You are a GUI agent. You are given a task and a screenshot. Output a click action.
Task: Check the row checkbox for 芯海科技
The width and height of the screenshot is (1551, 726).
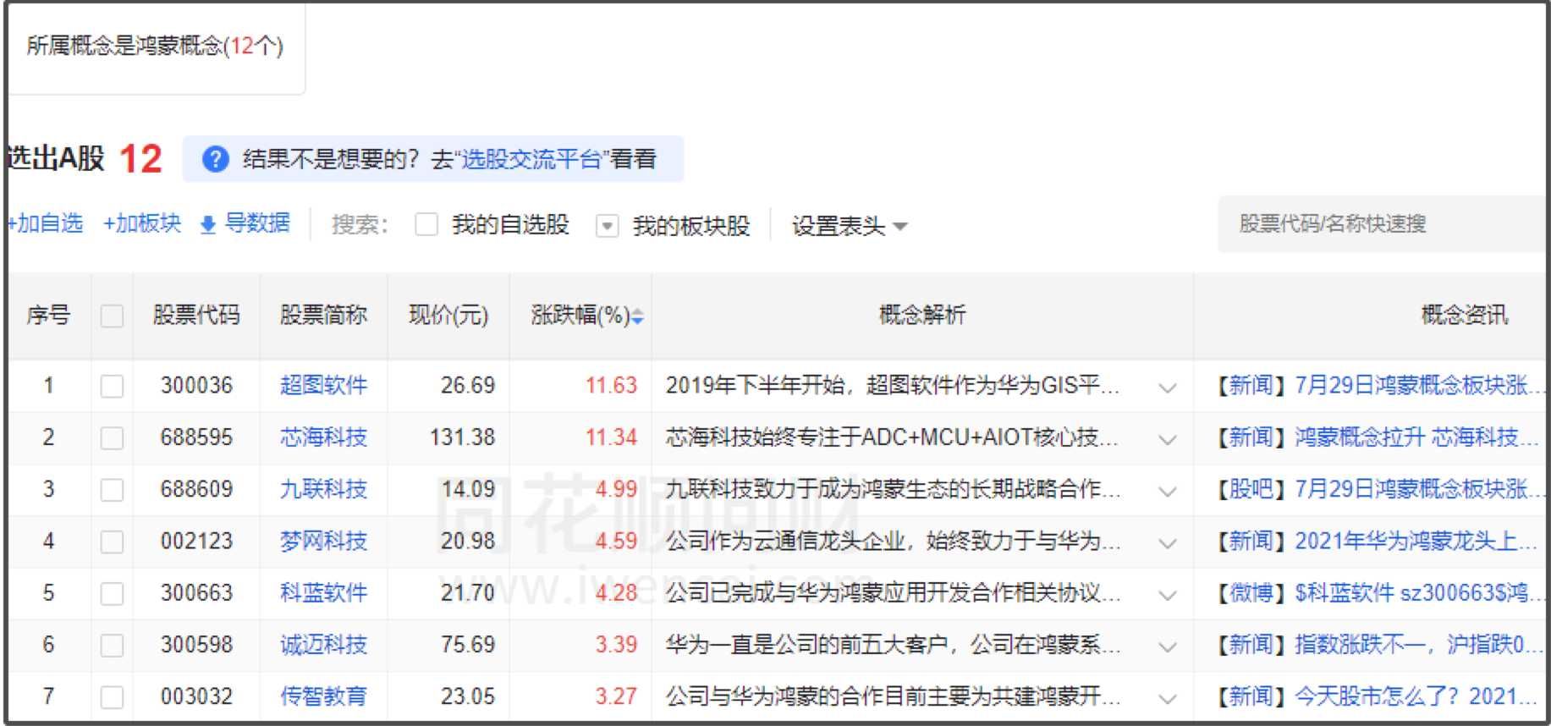point(112,437)
